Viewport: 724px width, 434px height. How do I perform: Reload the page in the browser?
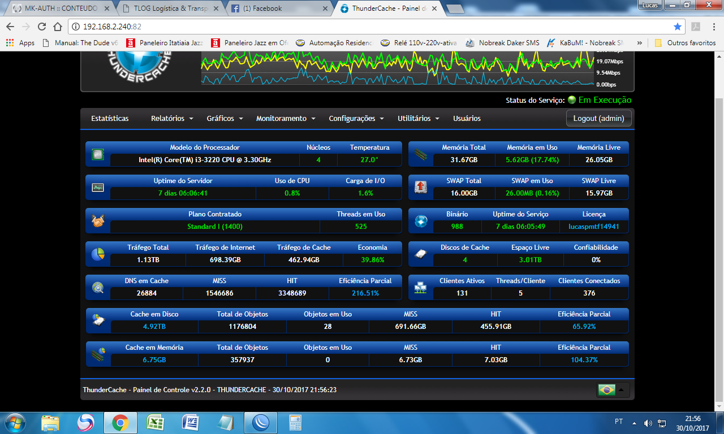(41, 27)
